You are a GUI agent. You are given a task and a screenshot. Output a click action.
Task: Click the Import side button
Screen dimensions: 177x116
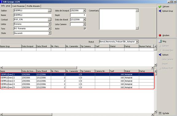pos(165,64)
